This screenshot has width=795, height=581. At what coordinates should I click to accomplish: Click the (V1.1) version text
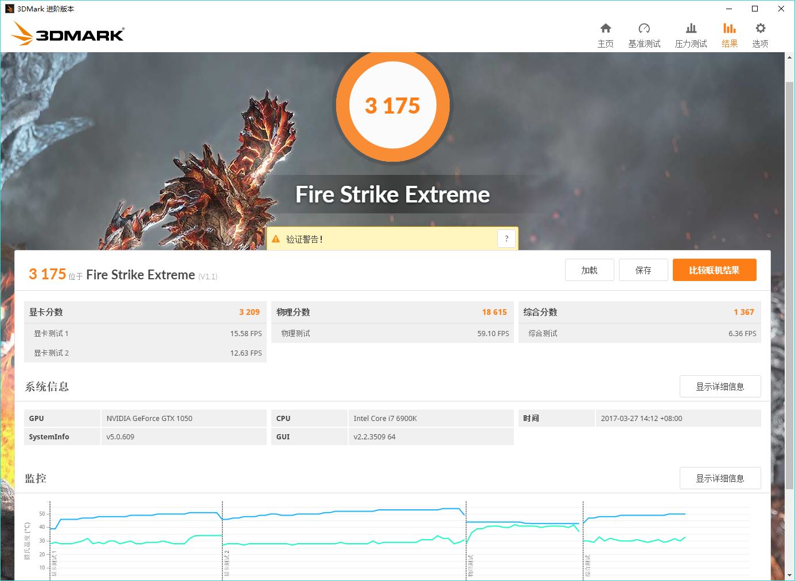pyautogui.click(x=208, y=276)
